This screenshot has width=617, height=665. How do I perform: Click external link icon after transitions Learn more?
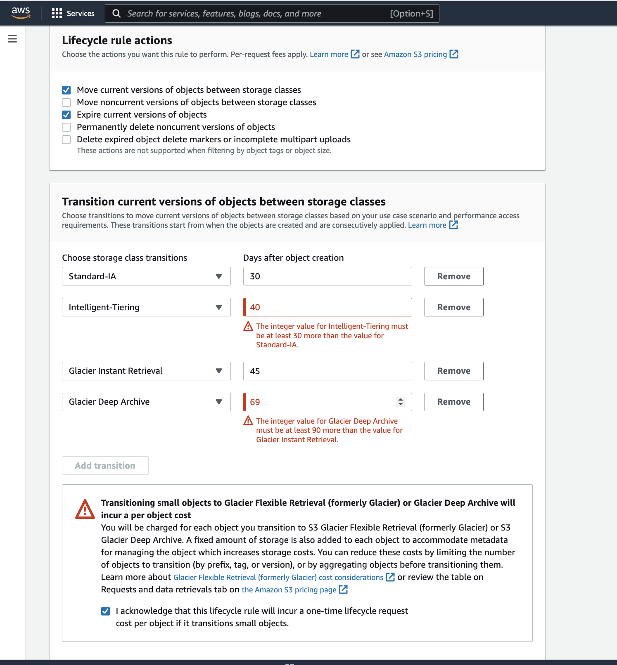[x=453, y=225]
